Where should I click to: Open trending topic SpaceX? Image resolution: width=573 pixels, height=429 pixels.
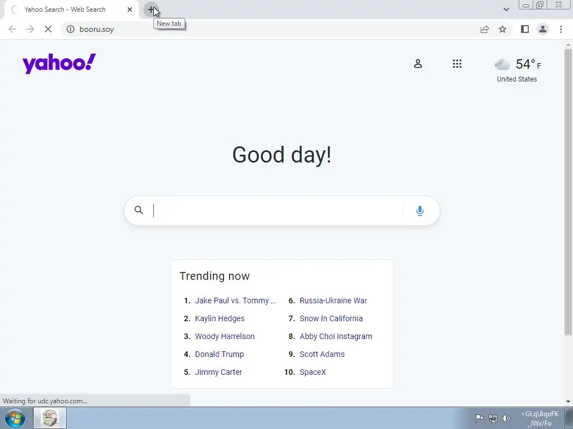click(x=313, y=372)
